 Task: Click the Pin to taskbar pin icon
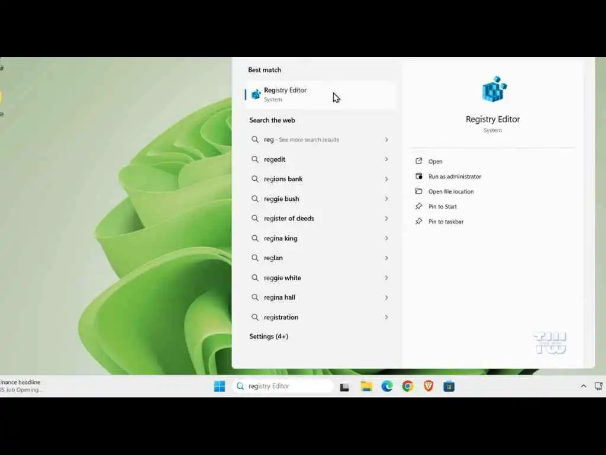click(x=418, y=222)
